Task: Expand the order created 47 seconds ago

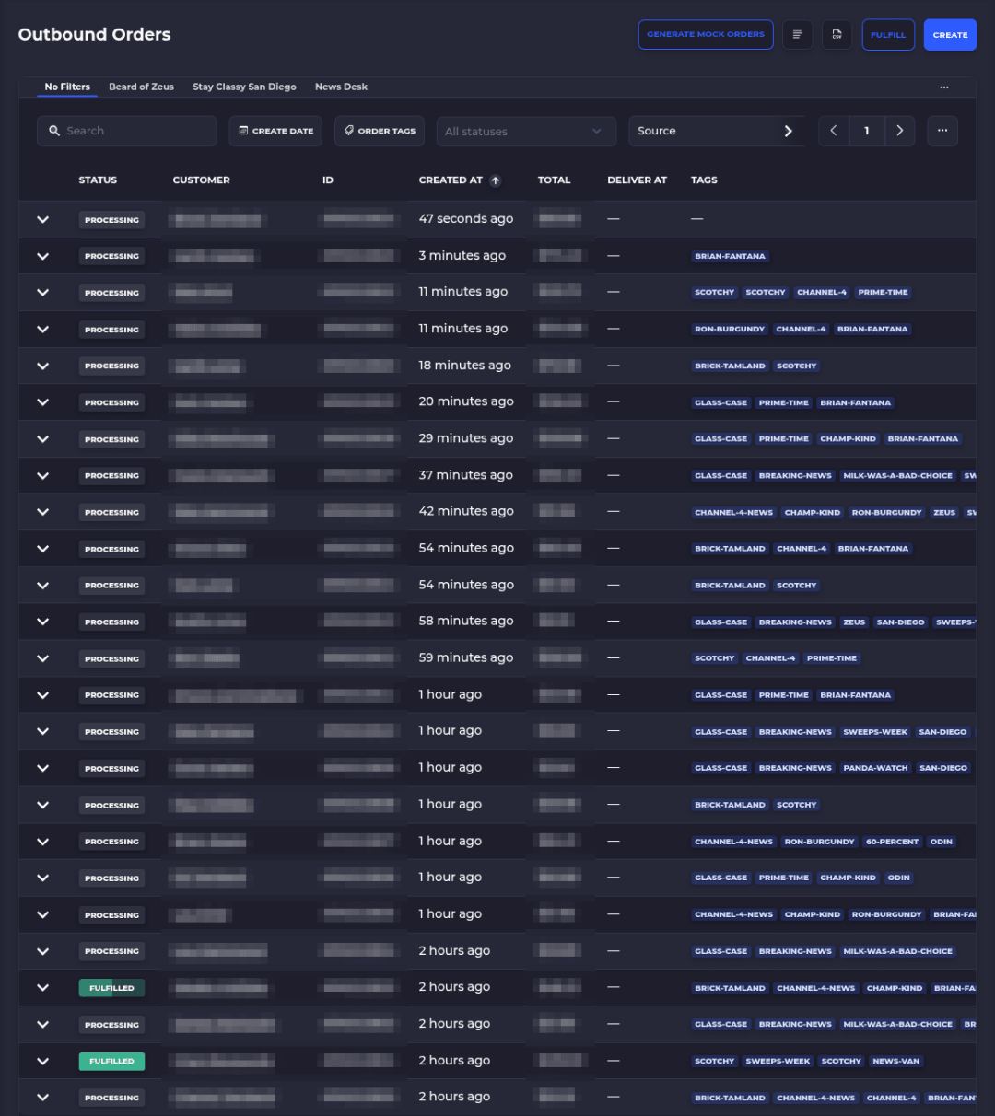Action: (x=42, y=219)
